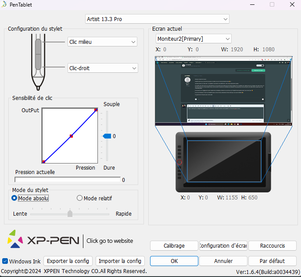Open the Raccourcis settings
301x277 pixels.
coord(272,246)
